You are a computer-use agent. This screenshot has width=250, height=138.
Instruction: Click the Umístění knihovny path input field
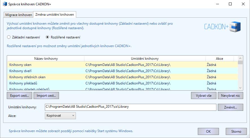click(x=131, y=107)
